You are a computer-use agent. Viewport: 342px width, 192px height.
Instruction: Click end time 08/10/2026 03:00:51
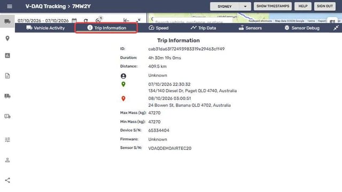pos(169,98)
